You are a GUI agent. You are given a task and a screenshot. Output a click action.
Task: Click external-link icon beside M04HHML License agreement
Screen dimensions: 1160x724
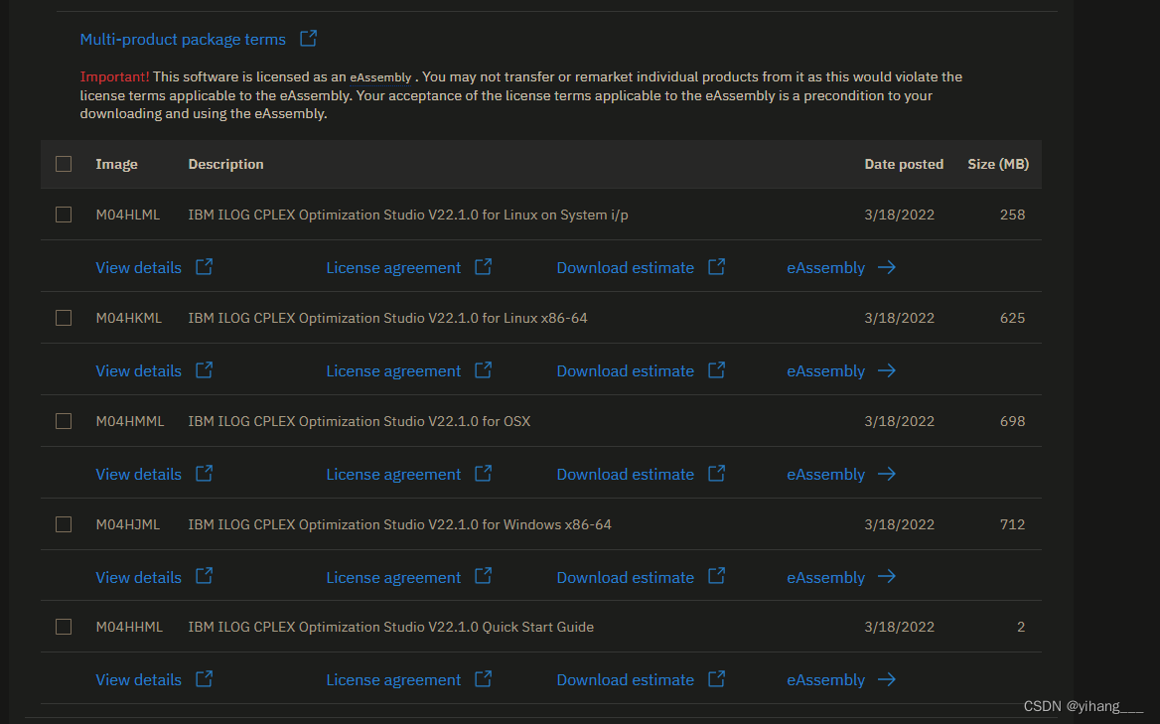483,679
